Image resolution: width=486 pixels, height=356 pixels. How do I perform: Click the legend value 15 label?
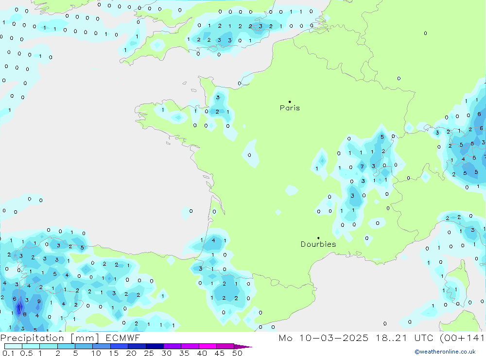click(113, 353)
